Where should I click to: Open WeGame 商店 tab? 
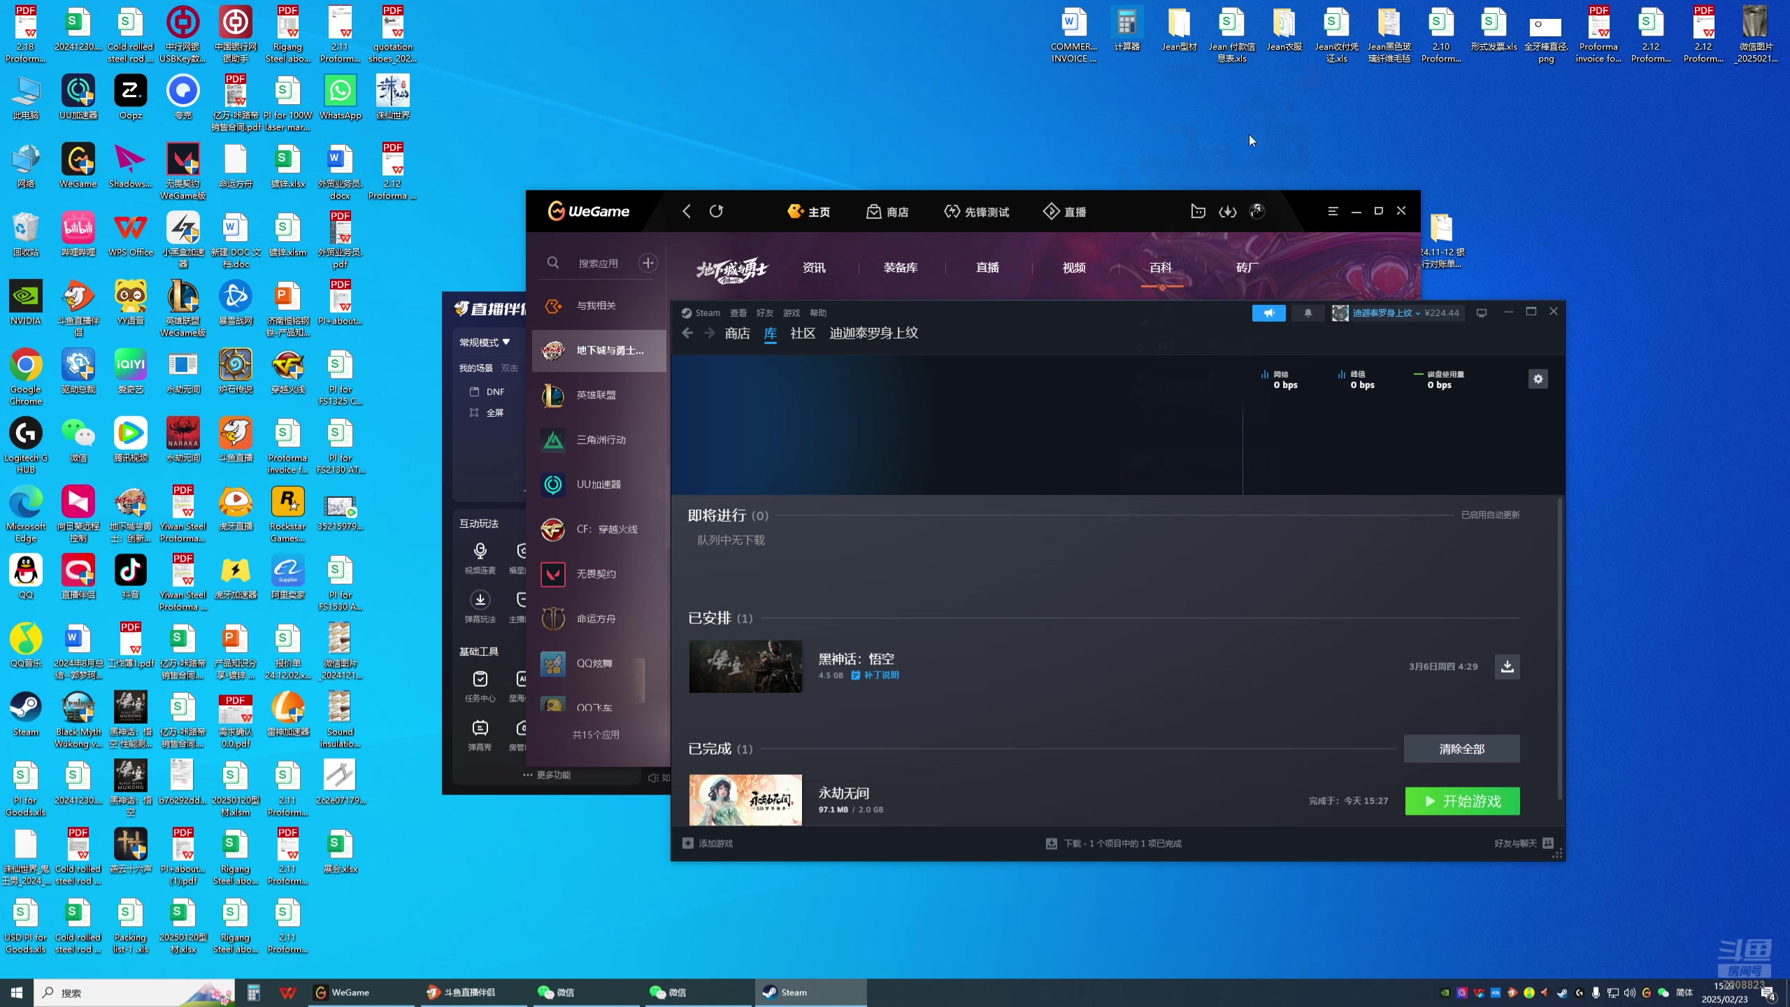click(x=887, y=212)
